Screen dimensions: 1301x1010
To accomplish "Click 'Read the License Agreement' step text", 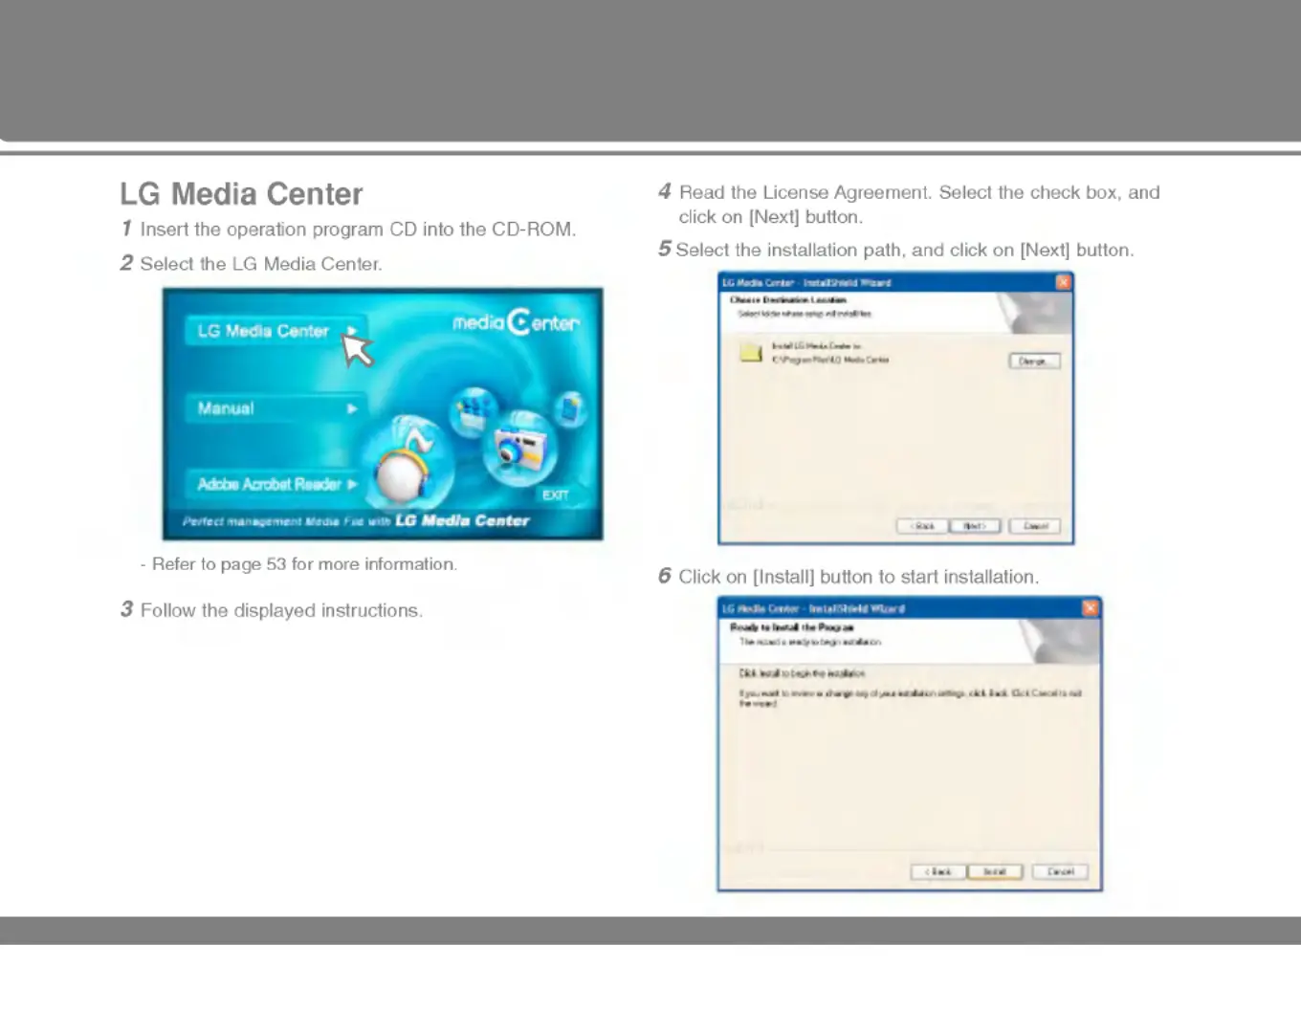I will click(x=918, y=205).
